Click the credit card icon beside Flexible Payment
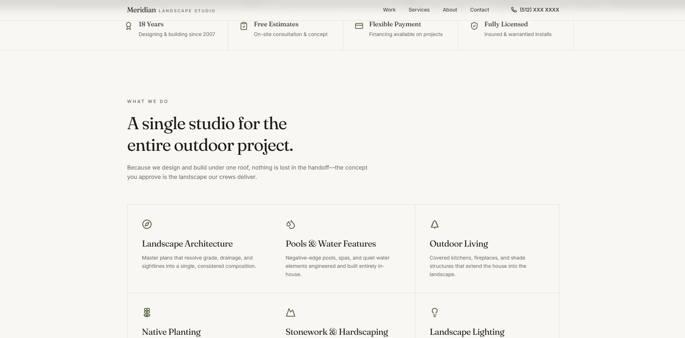Viewport: 685px width, 338px height. point(359,26)
